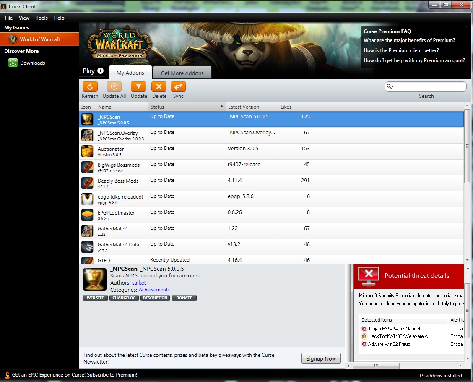The width and height of the screenshot is (473, 382).
Task: Switch to the Get More Addons tab
Action: [182, 72]
